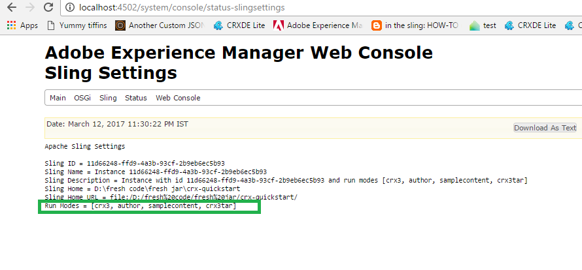Click the Sling ID line text

coord(135,163)
